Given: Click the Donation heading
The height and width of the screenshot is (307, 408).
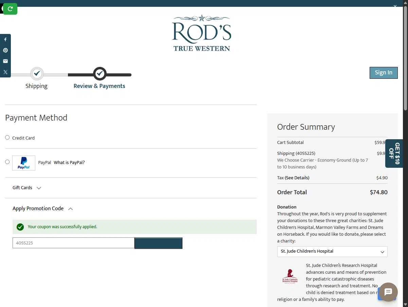Looking at the screenshot, I should [x=287, y=207].
